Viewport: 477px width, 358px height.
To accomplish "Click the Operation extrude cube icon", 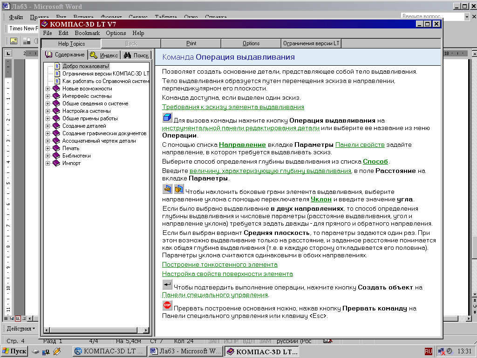I will [167, 117].
